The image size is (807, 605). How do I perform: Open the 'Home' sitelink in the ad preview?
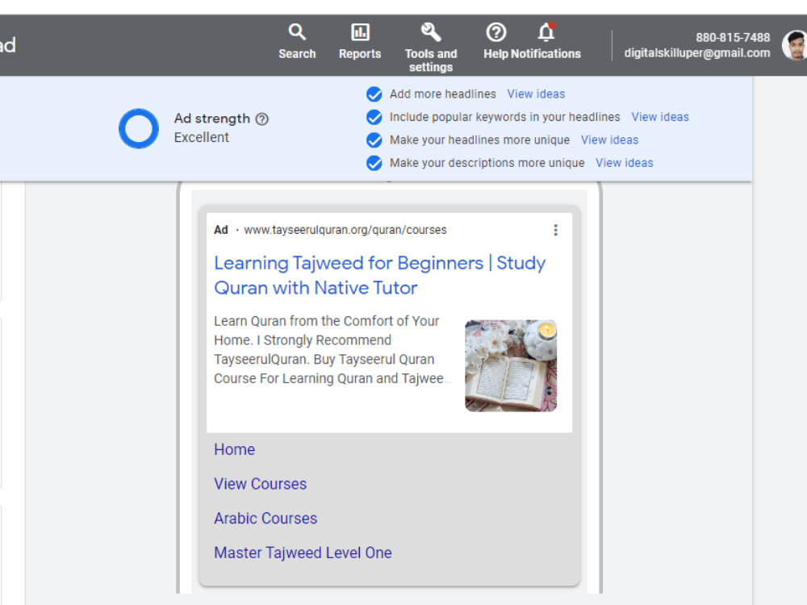tap(234, 449)
